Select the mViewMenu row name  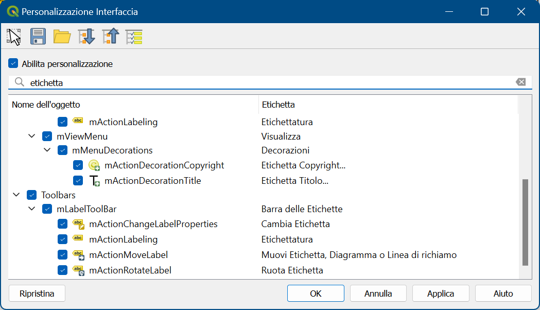[x=82, y=136]
